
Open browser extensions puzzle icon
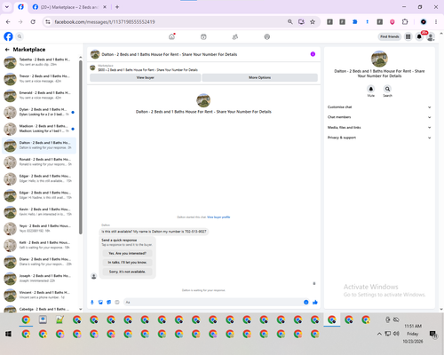(x=405, y=22)
